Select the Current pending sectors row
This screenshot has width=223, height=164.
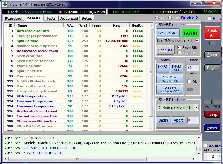76,116
